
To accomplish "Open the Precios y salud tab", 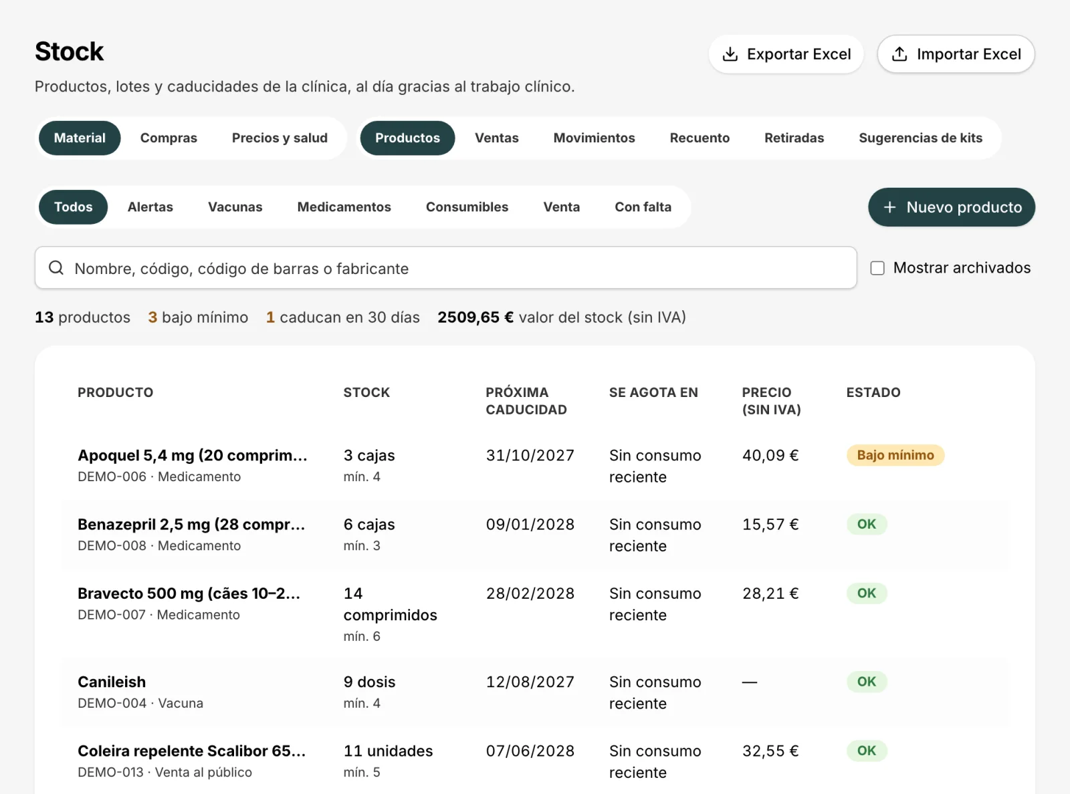I will click(280, 138).
